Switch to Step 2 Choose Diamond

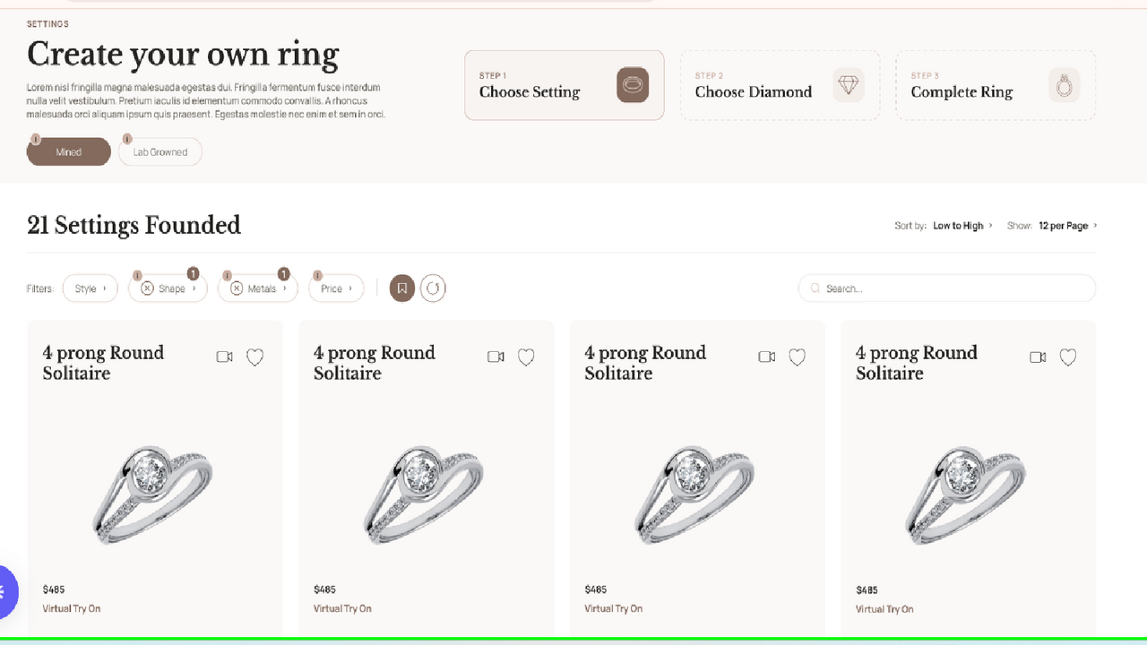pyautogui.click(x=780, y=85)
